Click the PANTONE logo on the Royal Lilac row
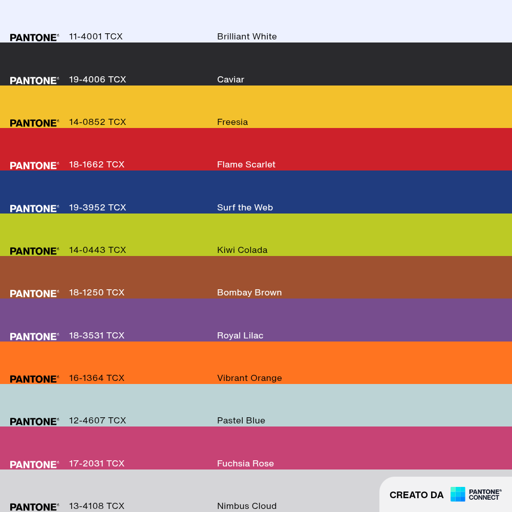 click(34, 337)
